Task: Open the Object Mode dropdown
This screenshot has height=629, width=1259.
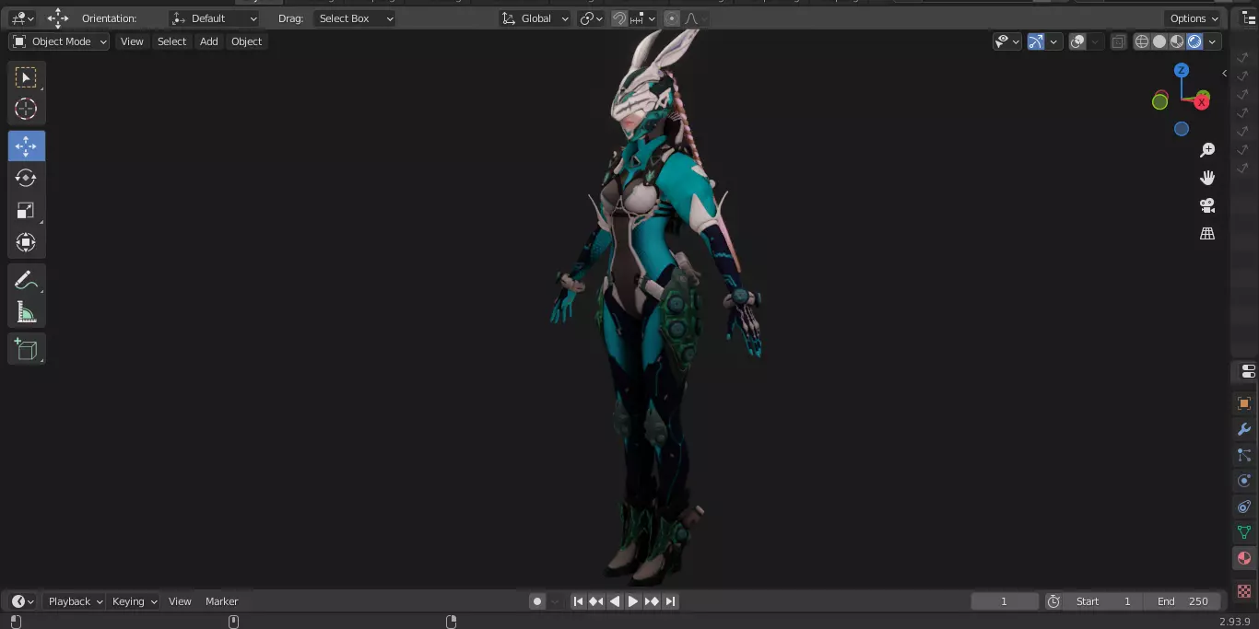Action: [x=59, y=41]
